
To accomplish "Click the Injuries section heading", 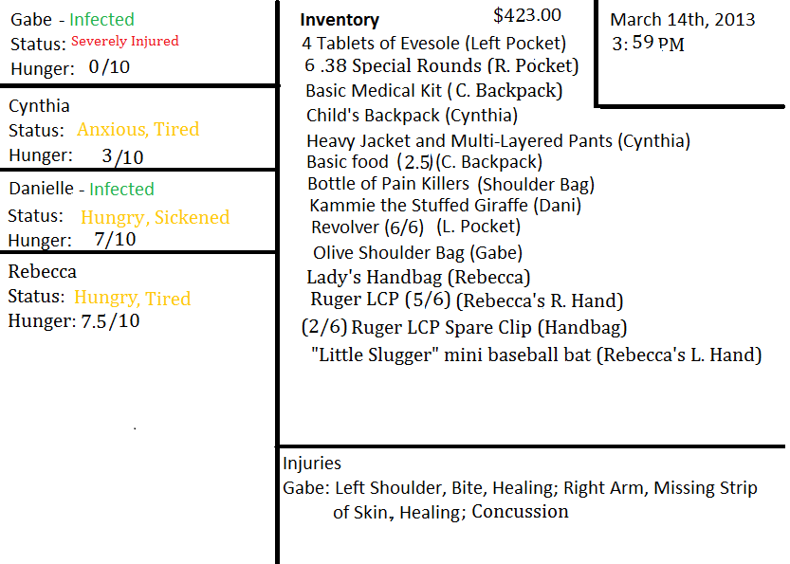I will [x=312, y=464].
